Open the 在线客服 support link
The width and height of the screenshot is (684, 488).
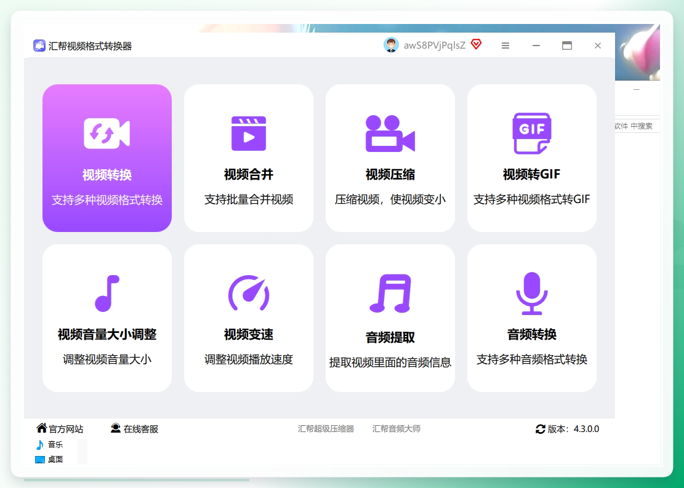click(141, 429)
